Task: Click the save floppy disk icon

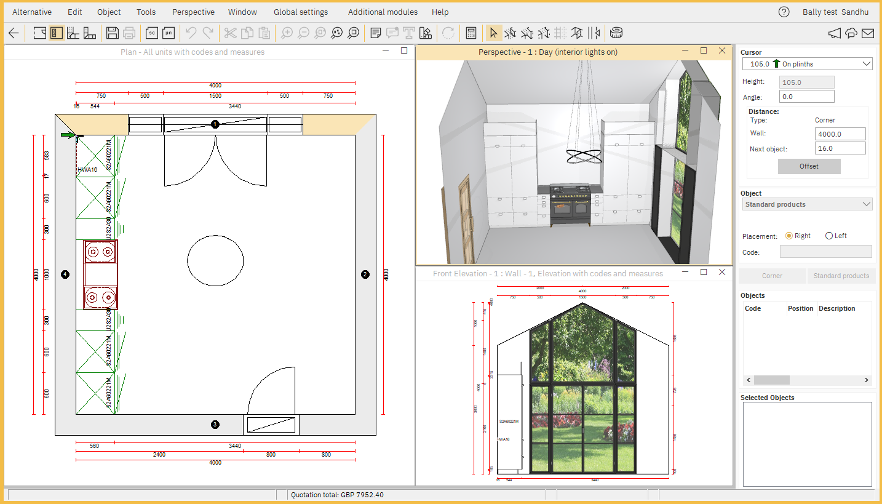Action: pos(113,33)
